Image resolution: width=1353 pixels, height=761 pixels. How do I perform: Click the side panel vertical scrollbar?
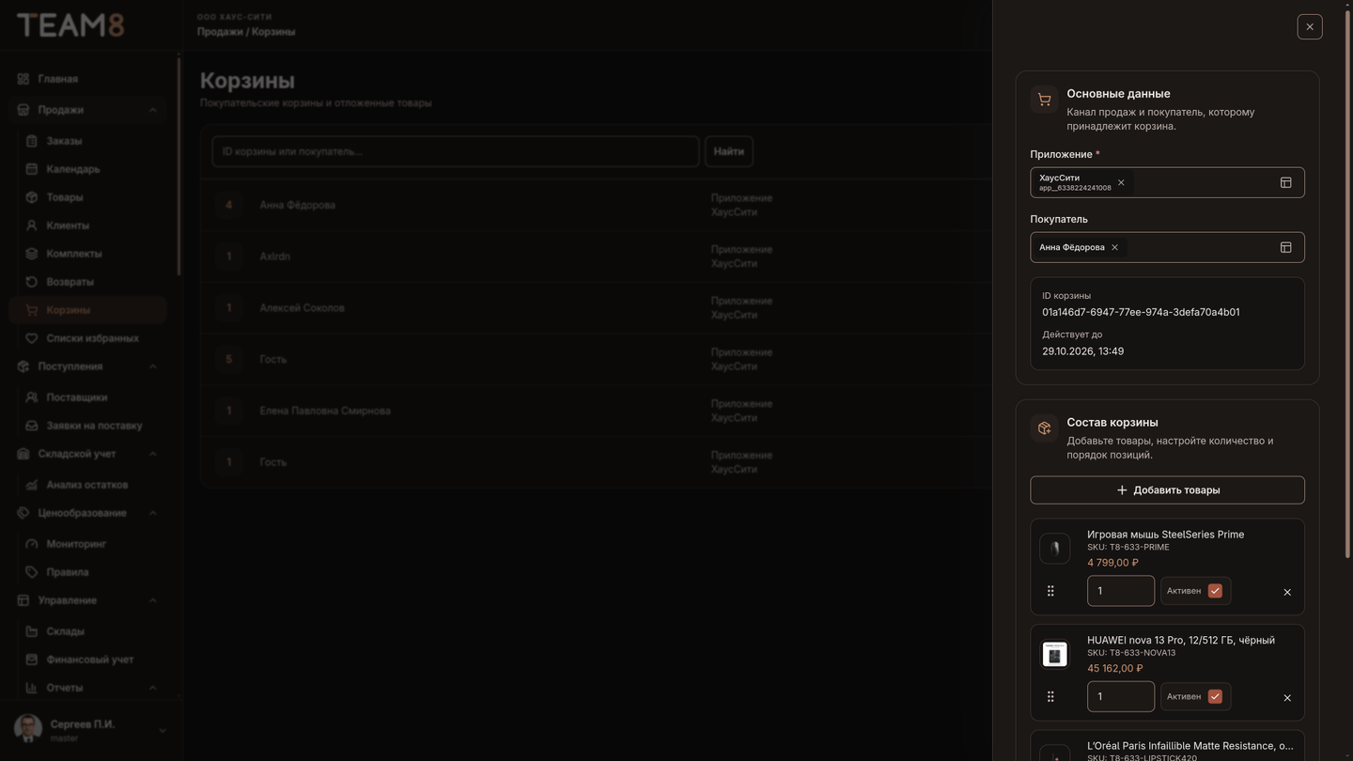click(x=1348, y=282)
